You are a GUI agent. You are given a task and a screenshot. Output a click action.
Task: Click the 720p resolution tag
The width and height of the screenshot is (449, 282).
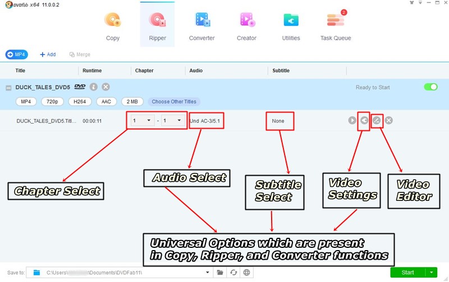click(x=52, y=102)
